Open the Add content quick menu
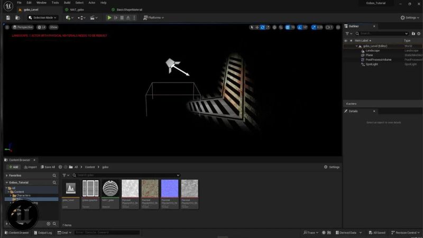Image resolution: width=423 pixels, height=238 pixels. point(69,18)
